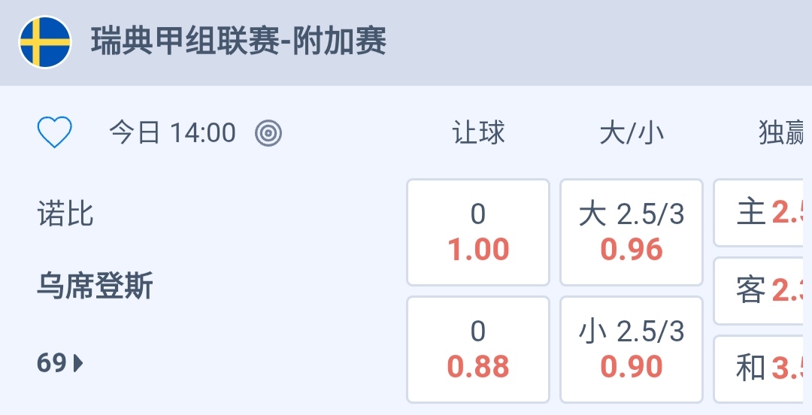Bet 大 2.5/3 at 0.96
Image resolution: width=812 pixels, height=415 pixels.
click(632, 232)
